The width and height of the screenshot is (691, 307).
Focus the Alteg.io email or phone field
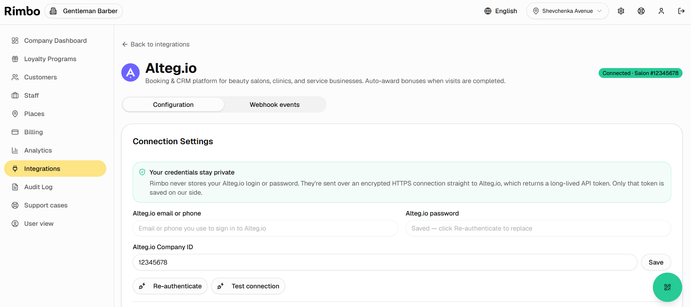coord(265,228)
